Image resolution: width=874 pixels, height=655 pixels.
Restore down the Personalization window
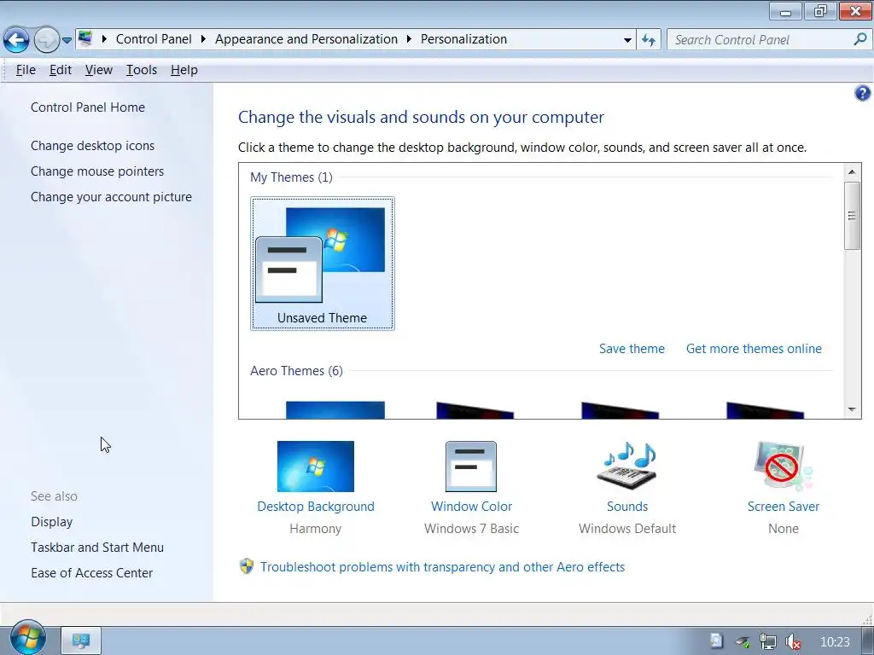point(820,11)
